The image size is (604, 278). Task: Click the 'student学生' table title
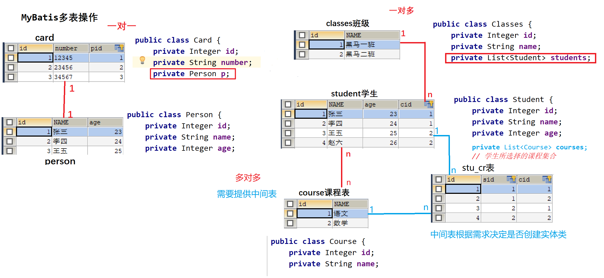click(354, 94)
